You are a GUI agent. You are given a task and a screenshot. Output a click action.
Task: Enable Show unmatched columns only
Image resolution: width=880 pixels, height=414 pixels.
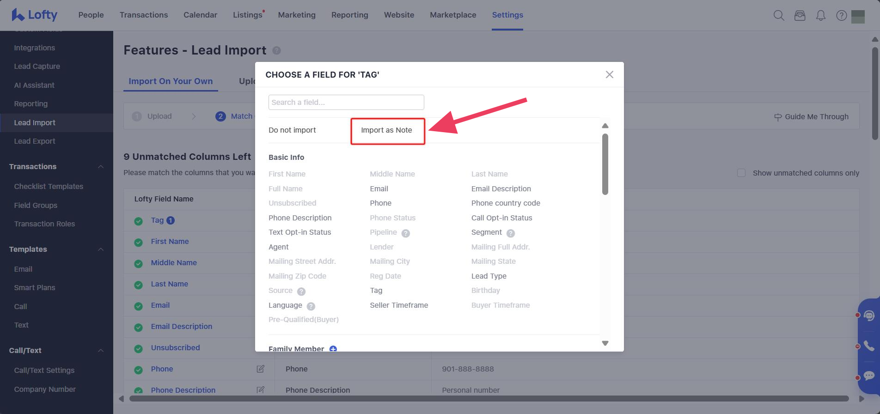point(741,173)
